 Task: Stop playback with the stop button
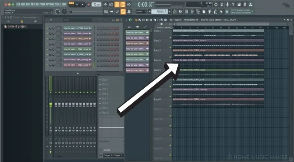pos(82,5)
